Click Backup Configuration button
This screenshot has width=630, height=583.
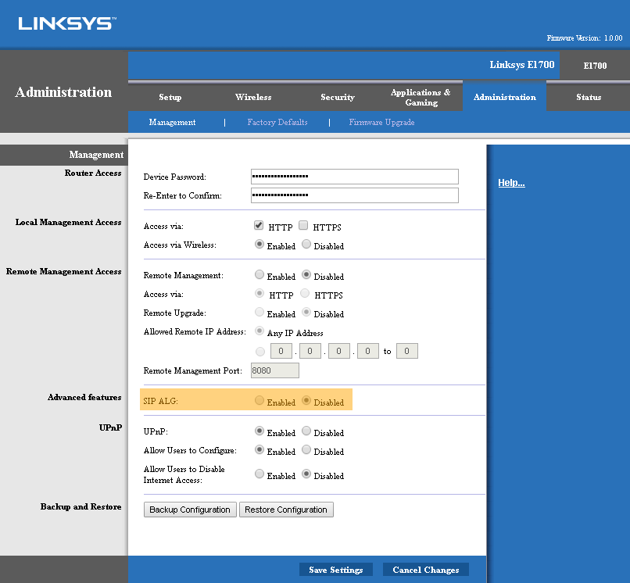(x=190, y=510)
